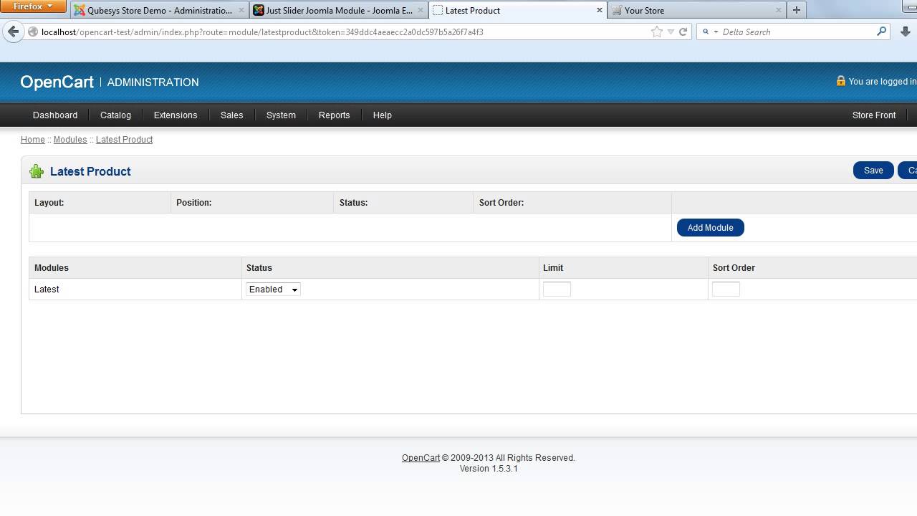917x516 pixels.
Task: Open the Catalog menu
Action: [x=115, y=115]
